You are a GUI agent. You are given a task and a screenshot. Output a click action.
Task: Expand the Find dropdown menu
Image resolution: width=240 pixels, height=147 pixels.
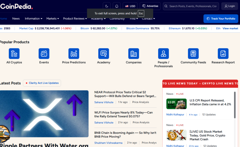click(x=134, y=19)
